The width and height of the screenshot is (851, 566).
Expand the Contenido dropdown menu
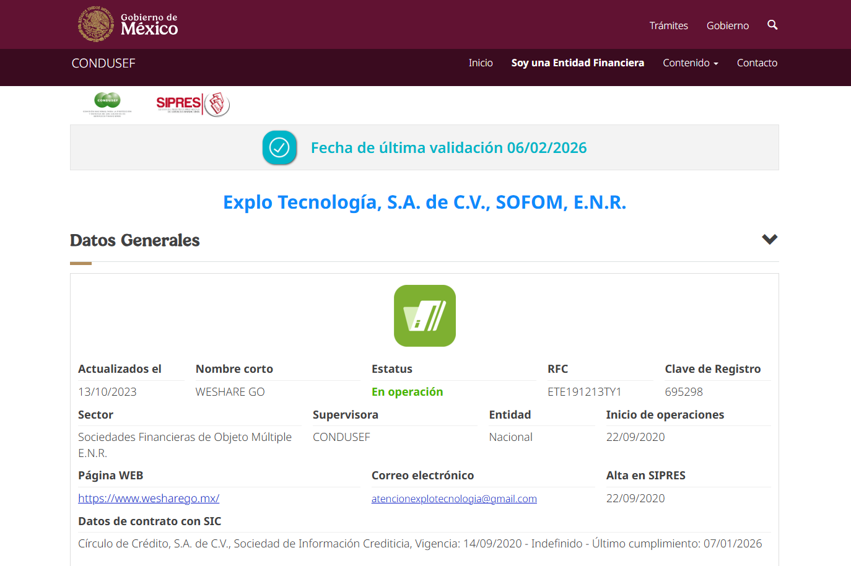point(690,63)
